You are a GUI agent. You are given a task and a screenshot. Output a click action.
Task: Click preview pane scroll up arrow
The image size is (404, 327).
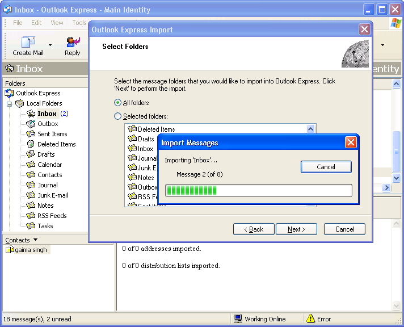click(x=396, y=223)
